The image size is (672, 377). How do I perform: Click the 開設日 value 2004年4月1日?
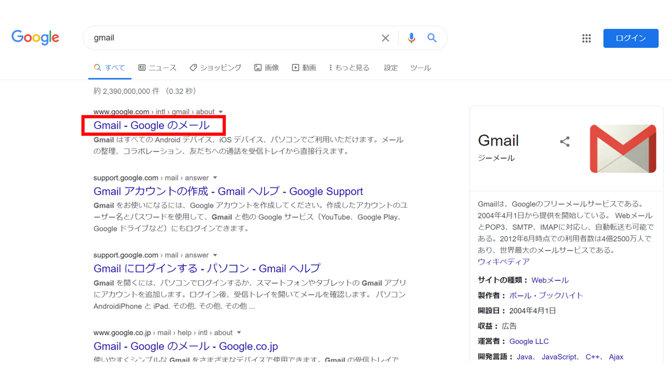click(532, 311)
